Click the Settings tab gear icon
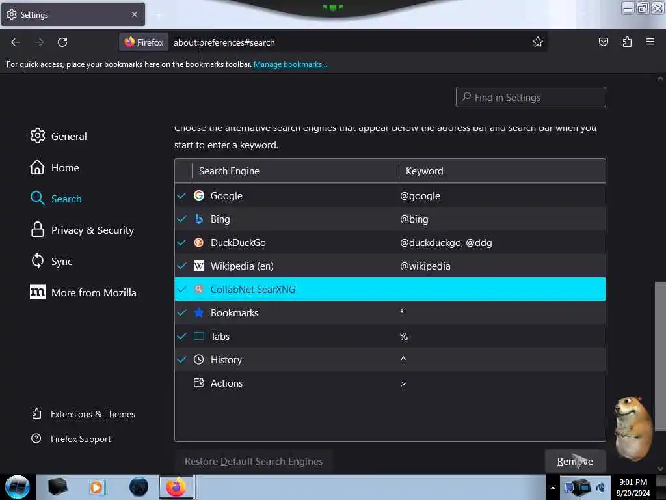 pyautogui.click(x=12, y=14)
